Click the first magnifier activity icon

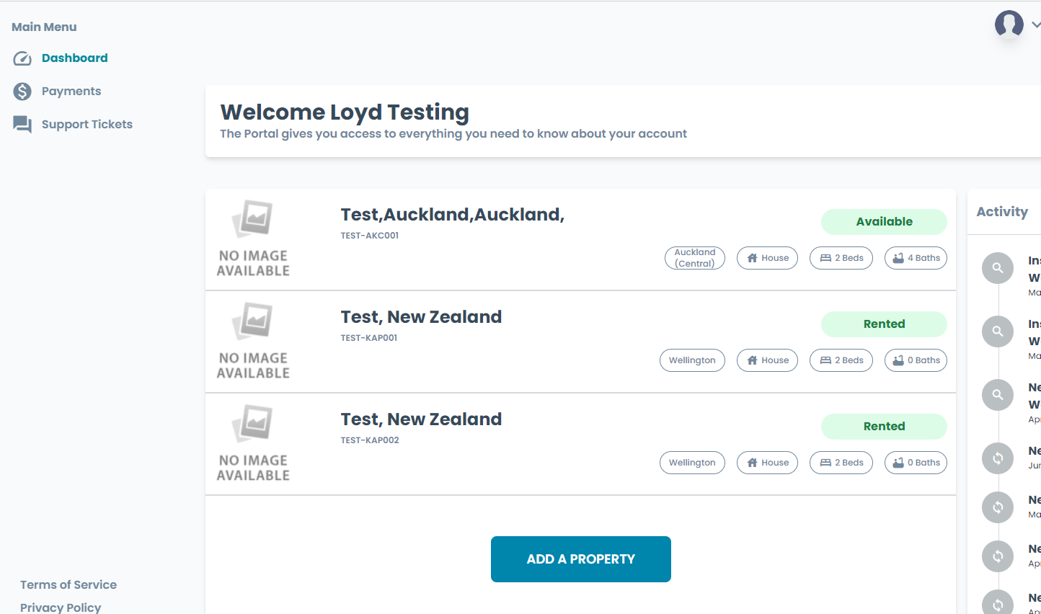point(998,268)
